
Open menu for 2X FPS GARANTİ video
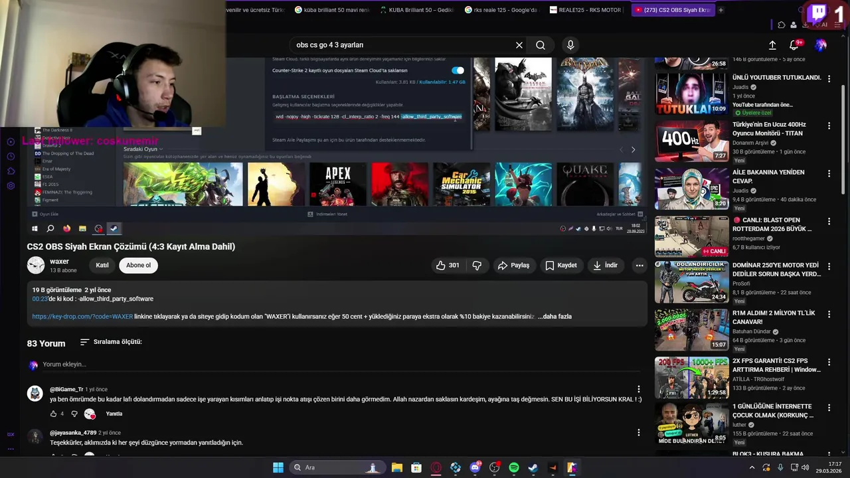[829, 362]
